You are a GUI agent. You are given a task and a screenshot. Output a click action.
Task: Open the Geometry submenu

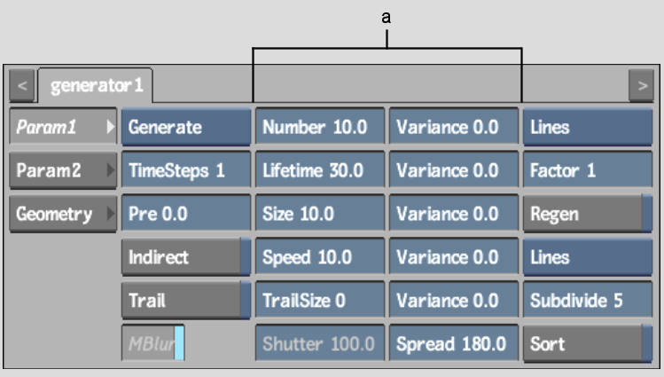[62, 213]
